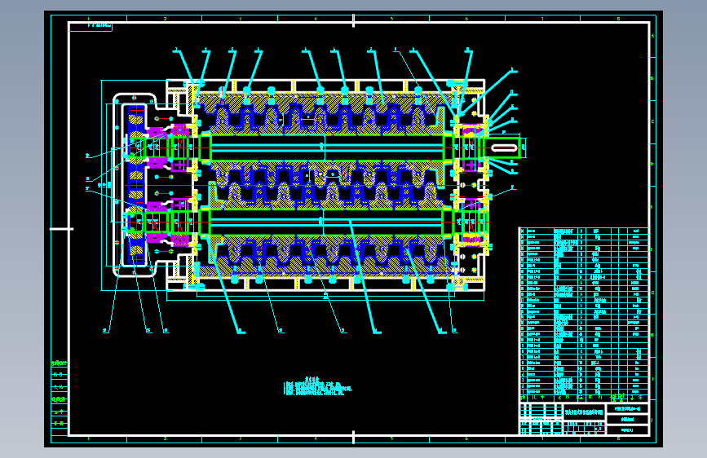This screenshot has width=707, height=458.
Task: Select the title block in the drawing corner
Action: pos(584,419)
